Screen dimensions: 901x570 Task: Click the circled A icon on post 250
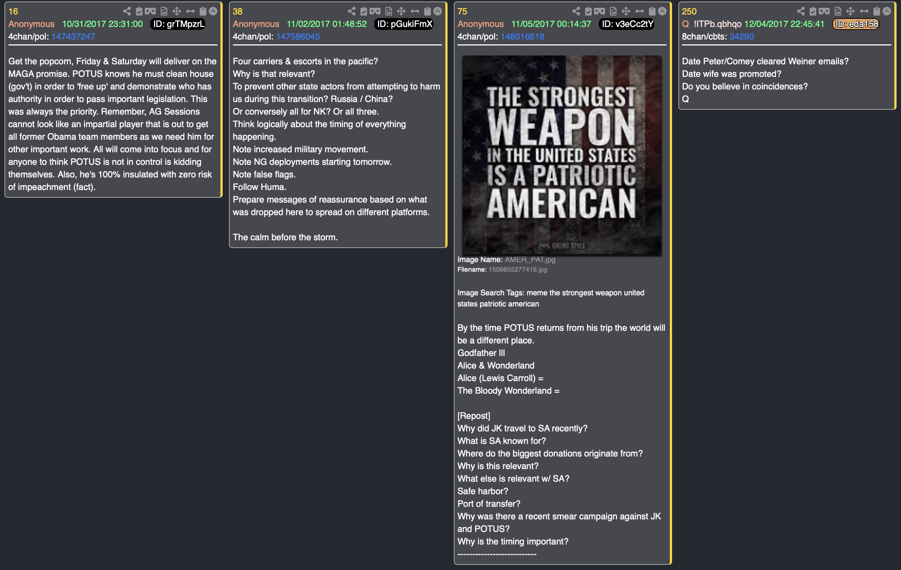[x=887, y=11]
